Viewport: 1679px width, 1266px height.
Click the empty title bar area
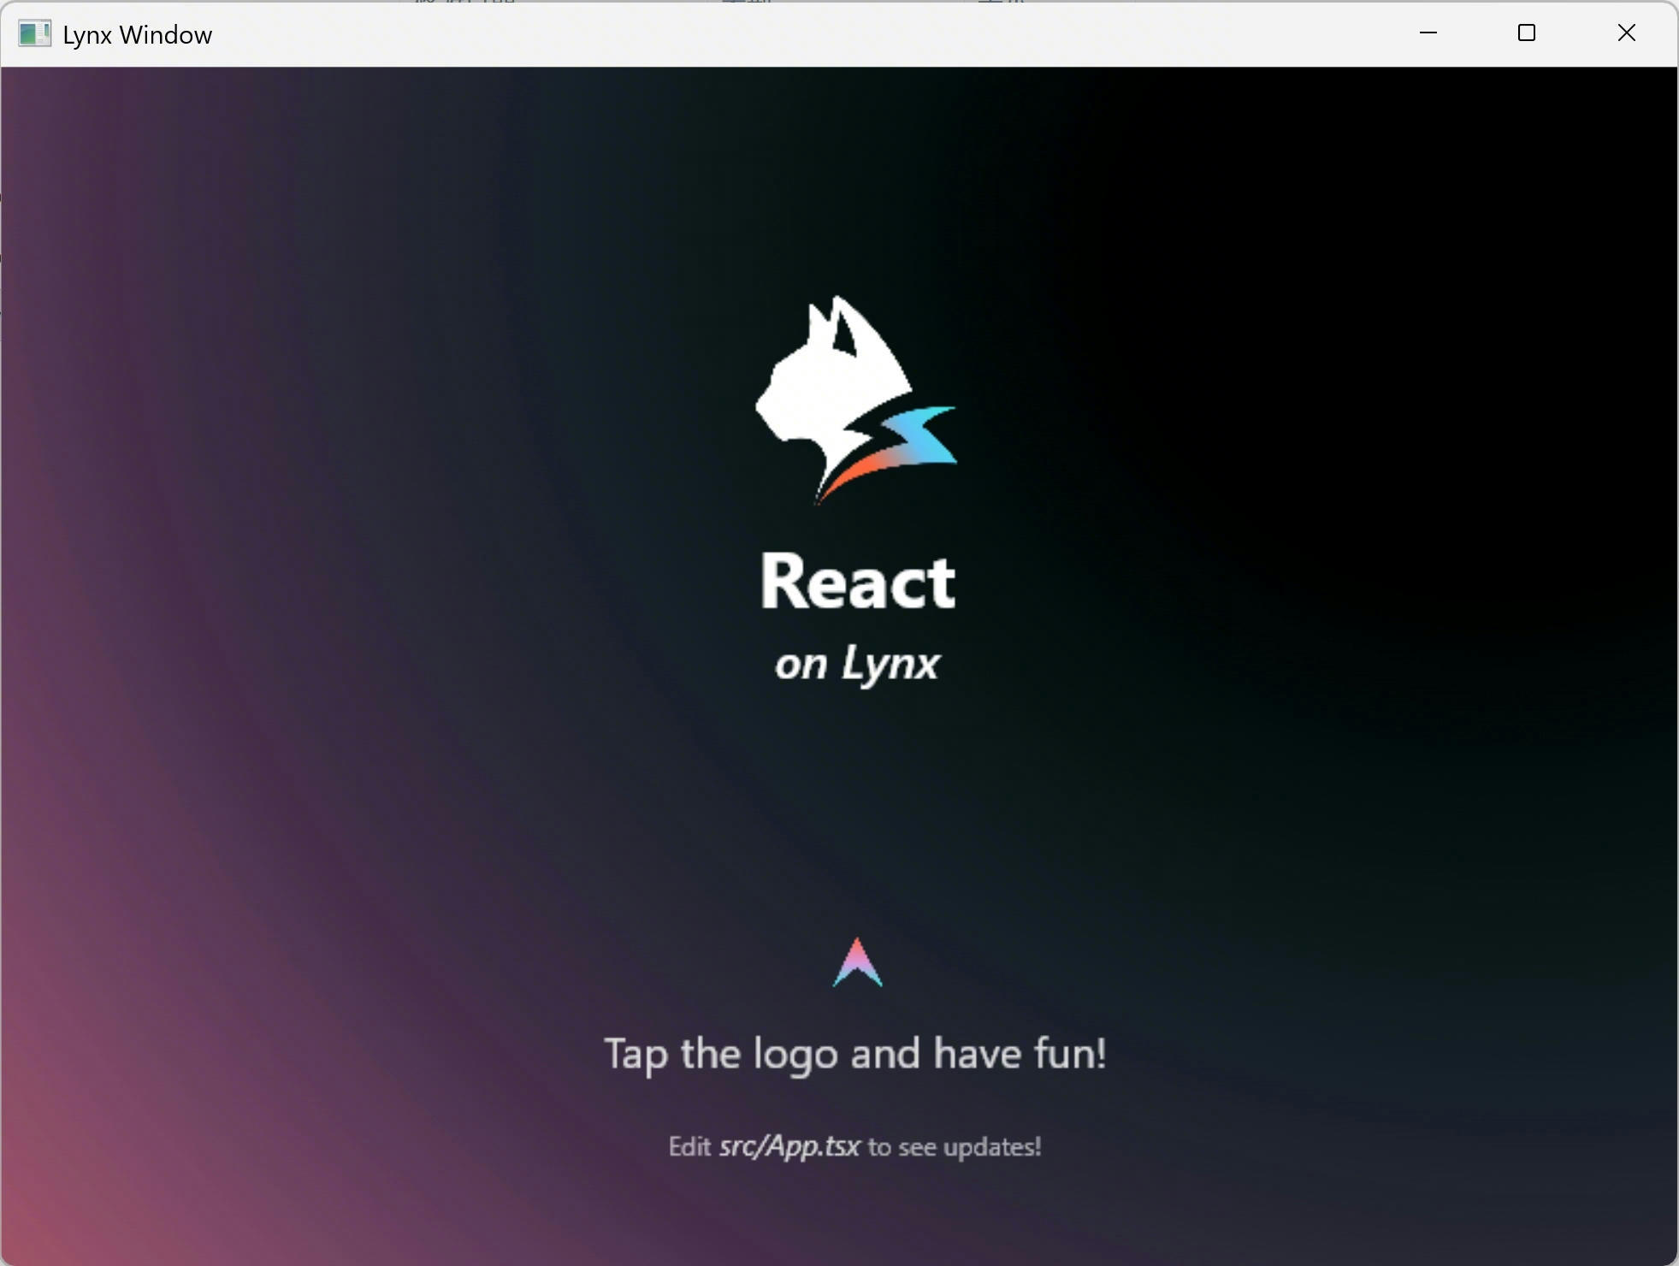(x=770, y=34)
